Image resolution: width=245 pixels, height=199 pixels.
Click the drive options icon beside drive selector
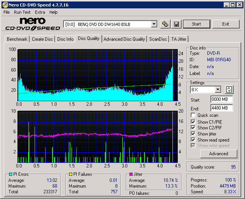click(x=165, y=24)
